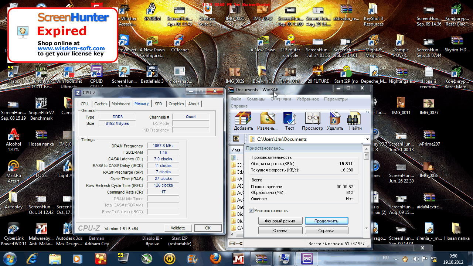
Task: Click the Извлечь (Extract) toolbar icon
Action: pos(268,119)
